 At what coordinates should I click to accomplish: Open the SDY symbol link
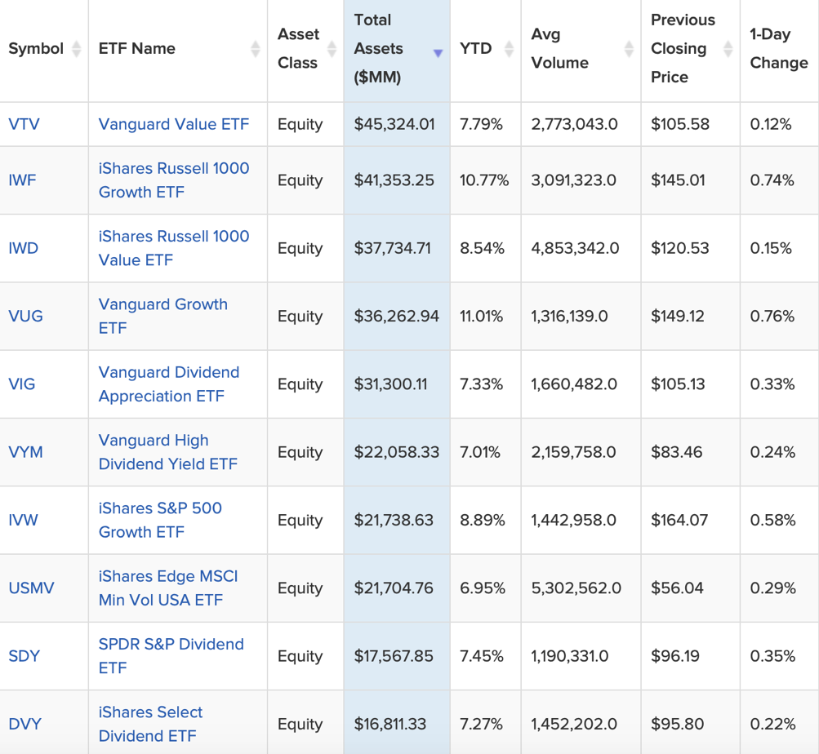tap(24, 656)
